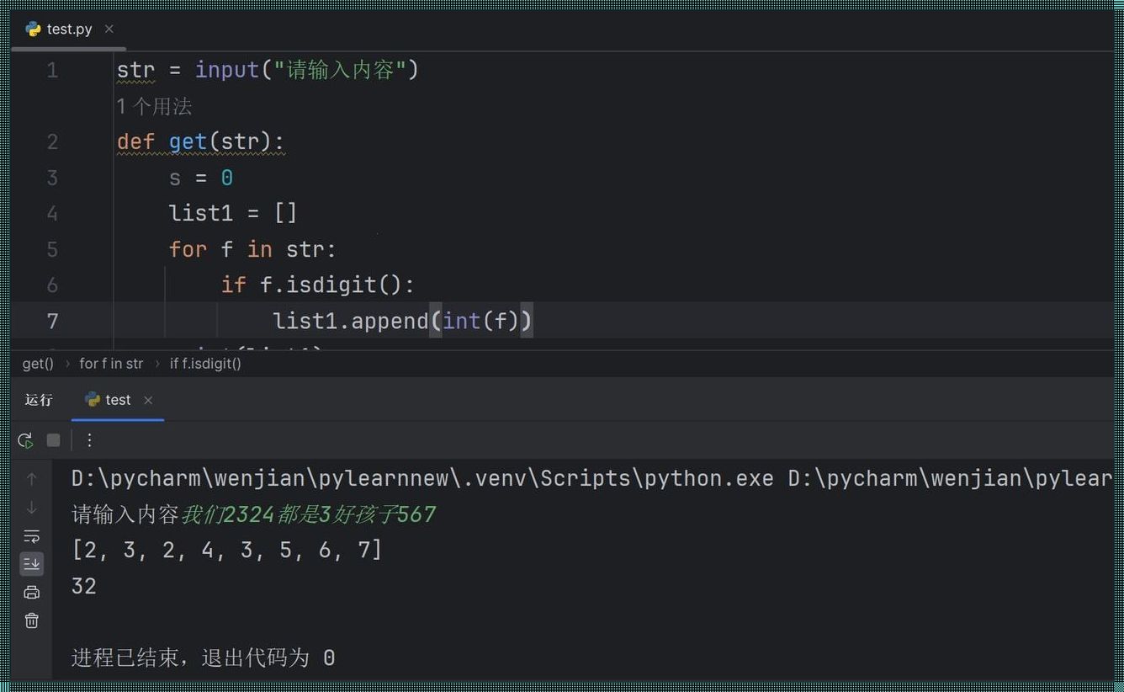Click the 'if f.isdigit():' line

point(318,285)
